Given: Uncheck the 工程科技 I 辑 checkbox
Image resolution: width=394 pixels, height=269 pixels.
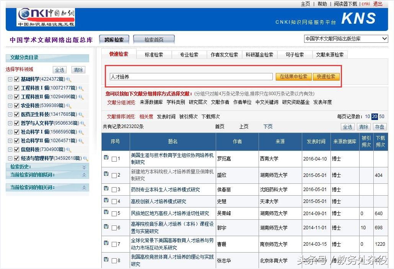Looking at the screenshot, I should coord(16,88).
